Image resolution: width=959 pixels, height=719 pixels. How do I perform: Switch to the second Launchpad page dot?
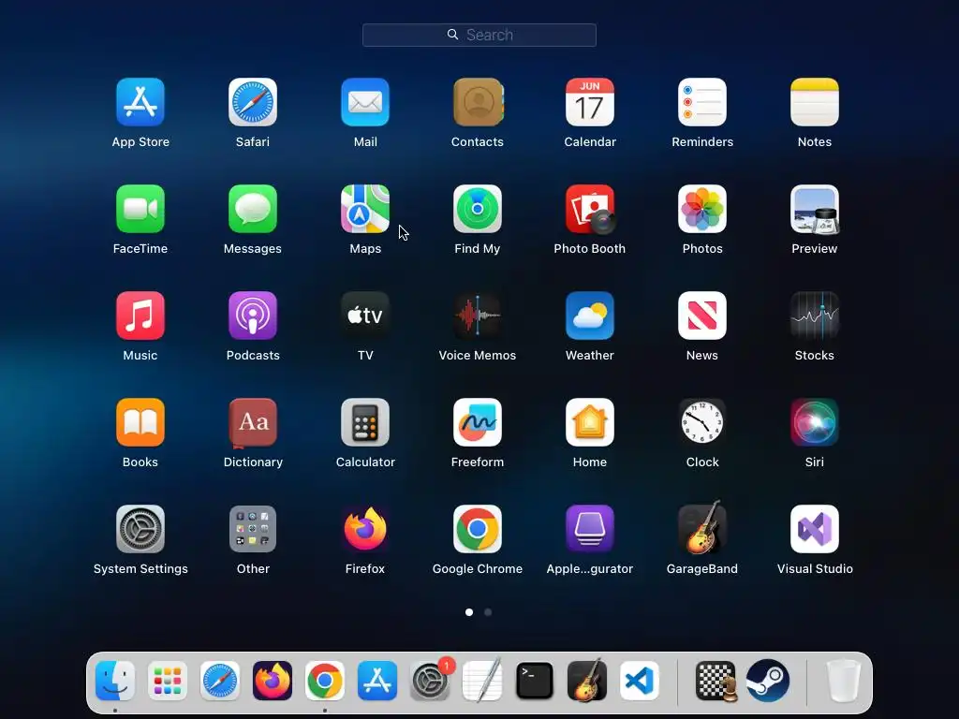[488, 612]
